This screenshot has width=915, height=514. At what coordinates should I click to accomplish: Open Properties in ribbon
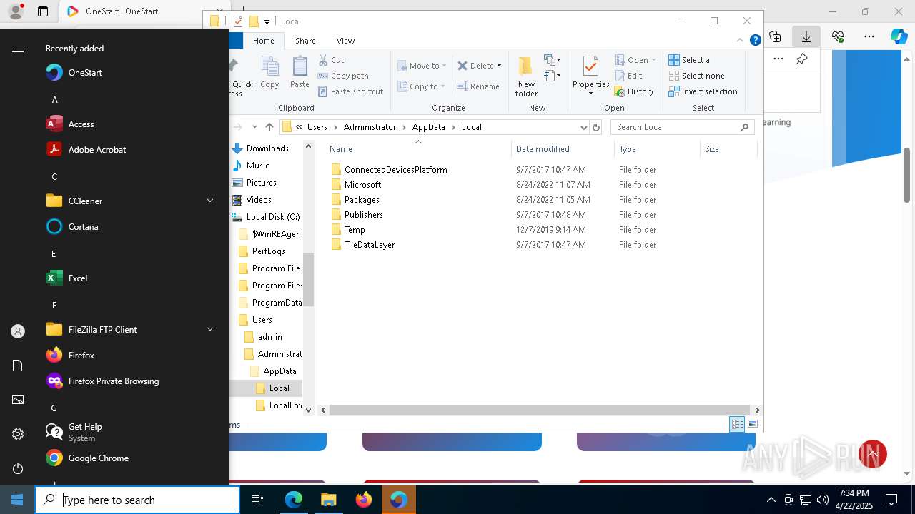590,76
